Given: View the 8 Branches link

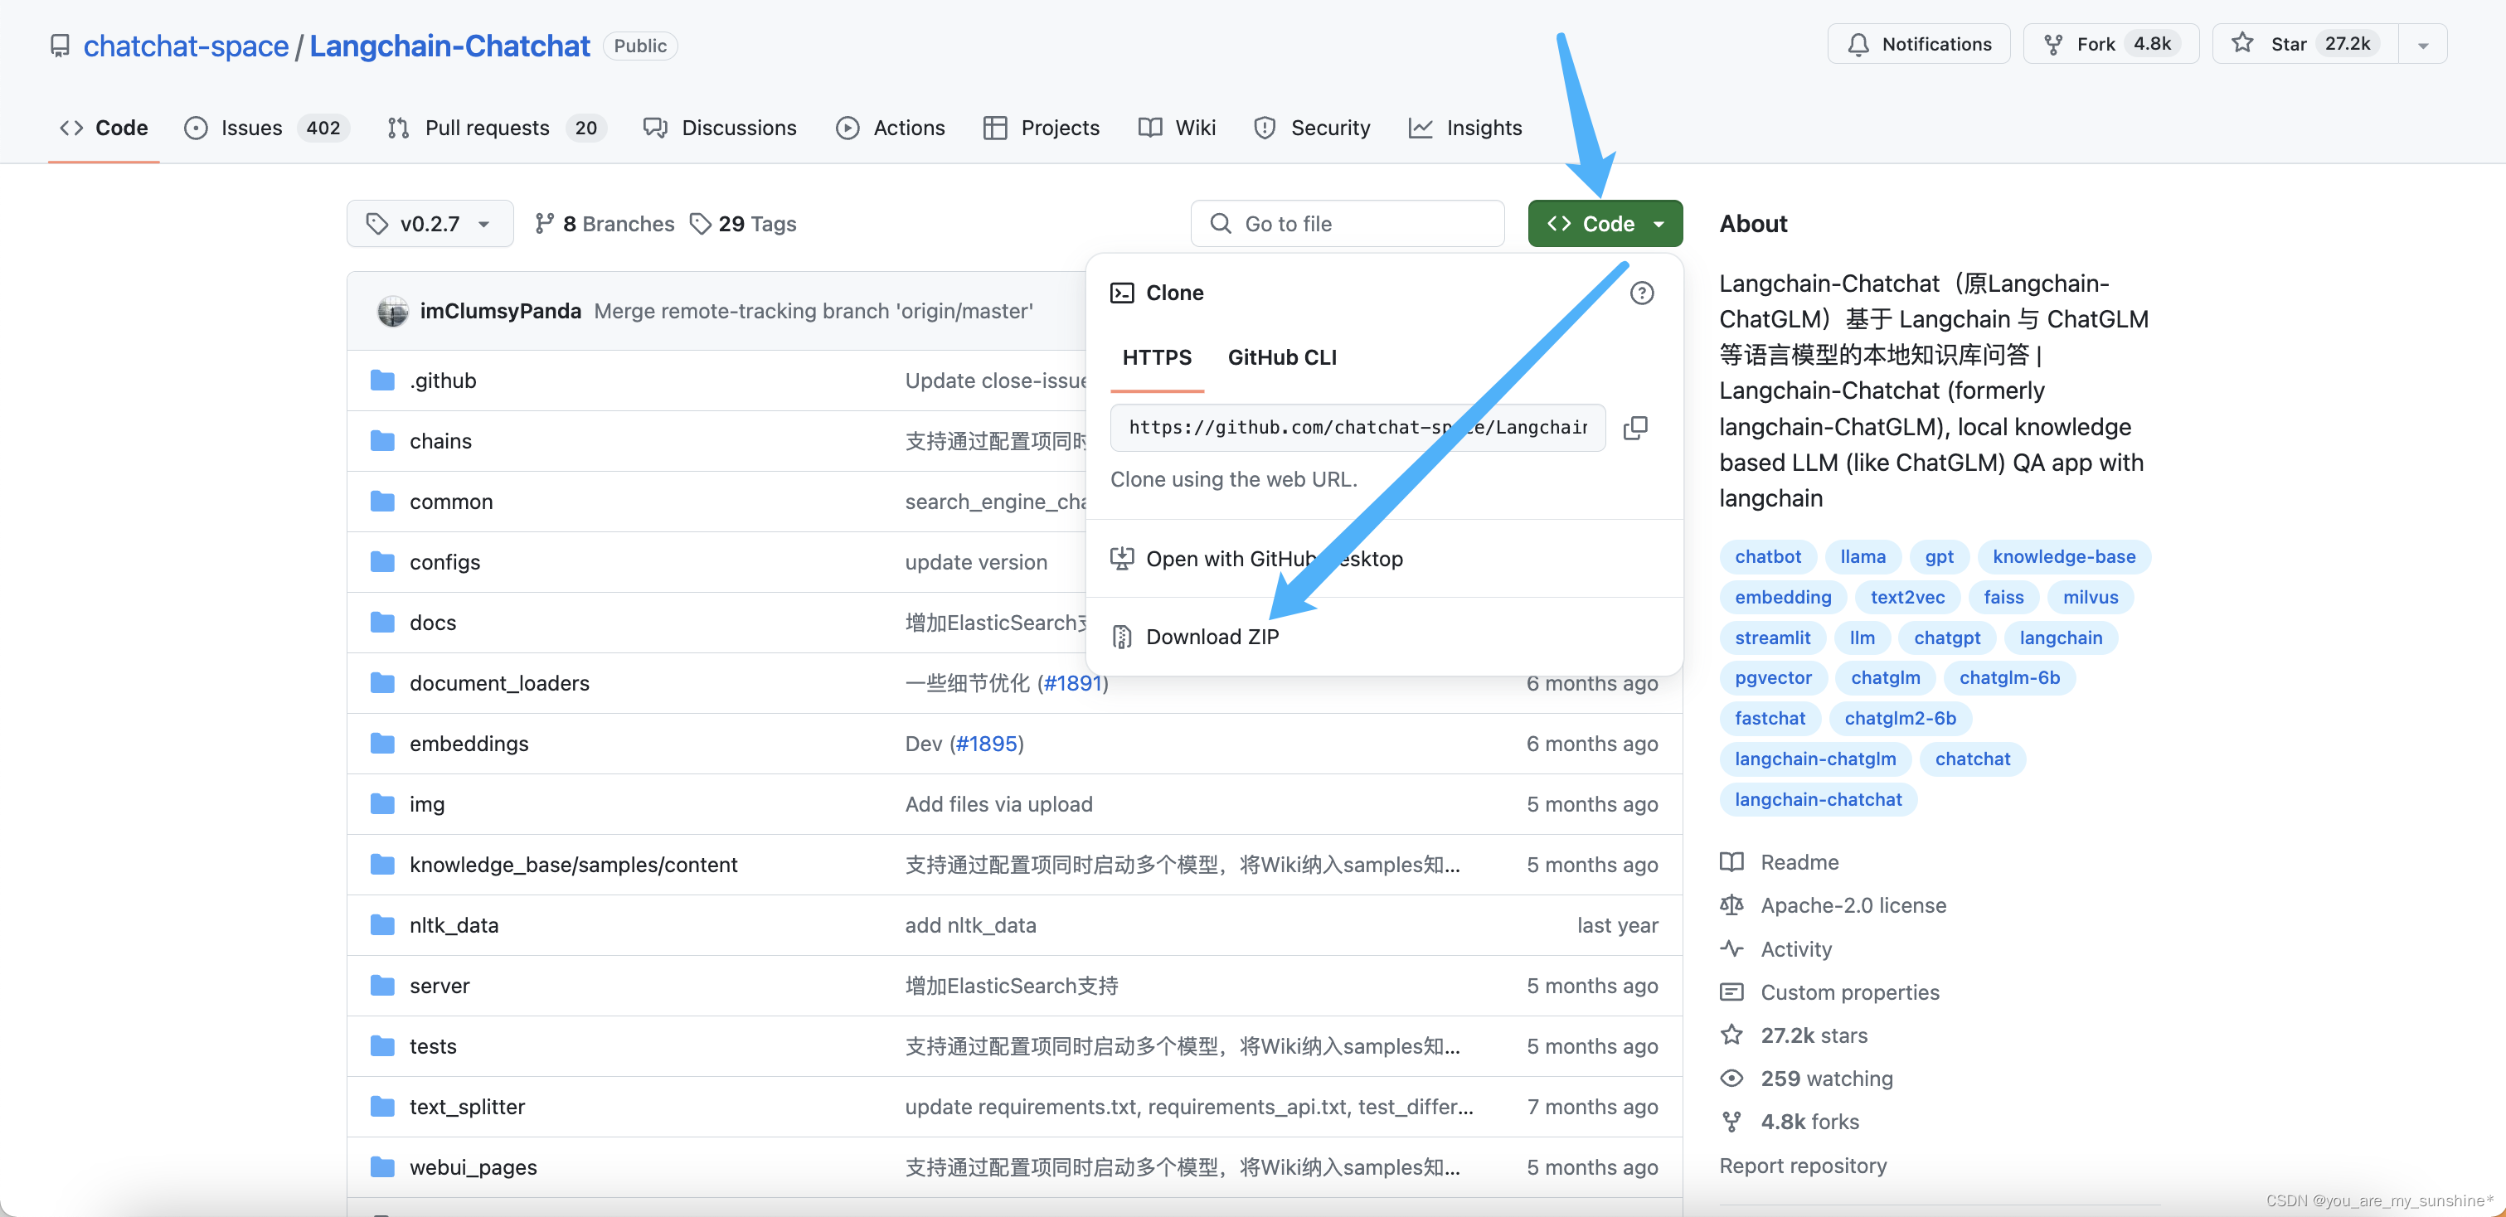Looking at the screenshot, I should (x=605, y=224).
